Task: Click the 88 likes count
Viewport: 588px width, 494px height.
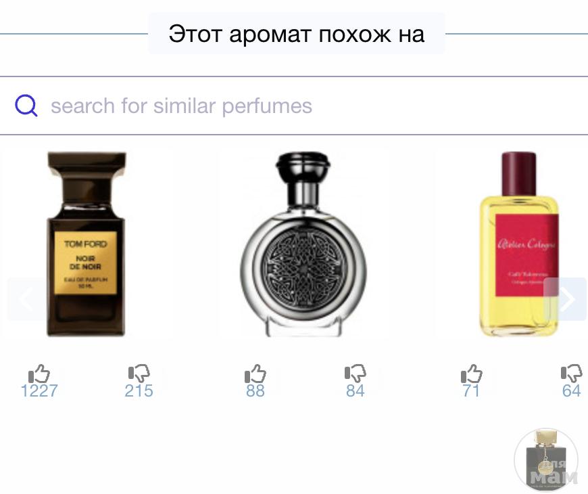Action: [x=255, y=390]
